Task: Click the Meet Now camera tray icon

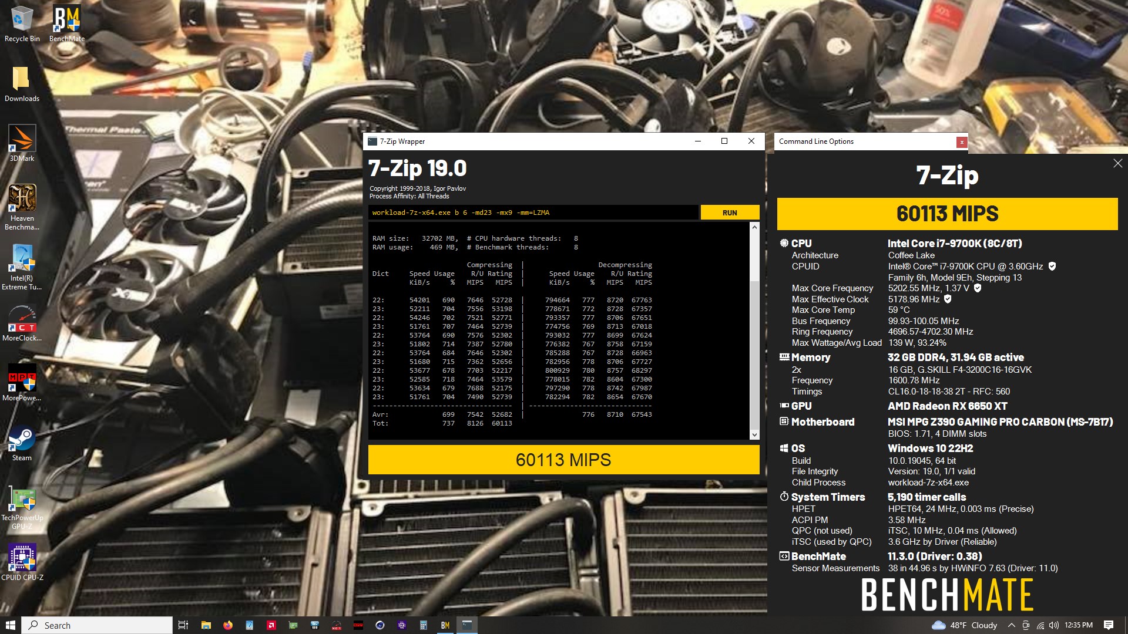Action: [x=1026, y=625]
